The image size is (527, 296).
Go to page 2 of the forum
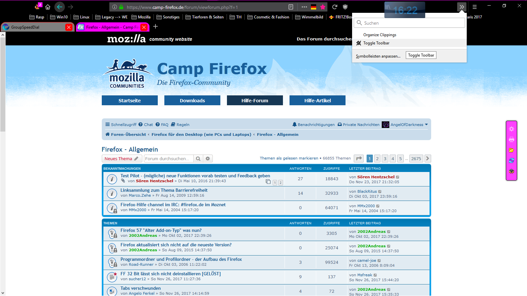point(377,159)
